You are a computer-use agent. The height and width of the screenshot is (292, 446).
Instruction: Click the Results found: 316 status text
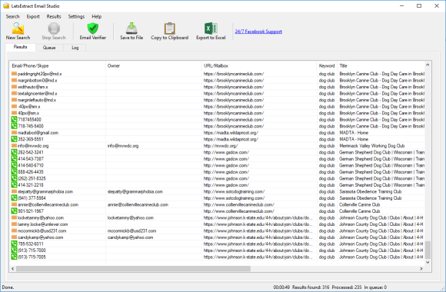click(311, 287)
